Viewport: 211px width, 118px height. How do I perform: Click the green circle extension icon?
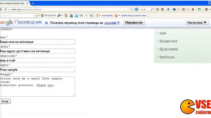coord(199,9)
